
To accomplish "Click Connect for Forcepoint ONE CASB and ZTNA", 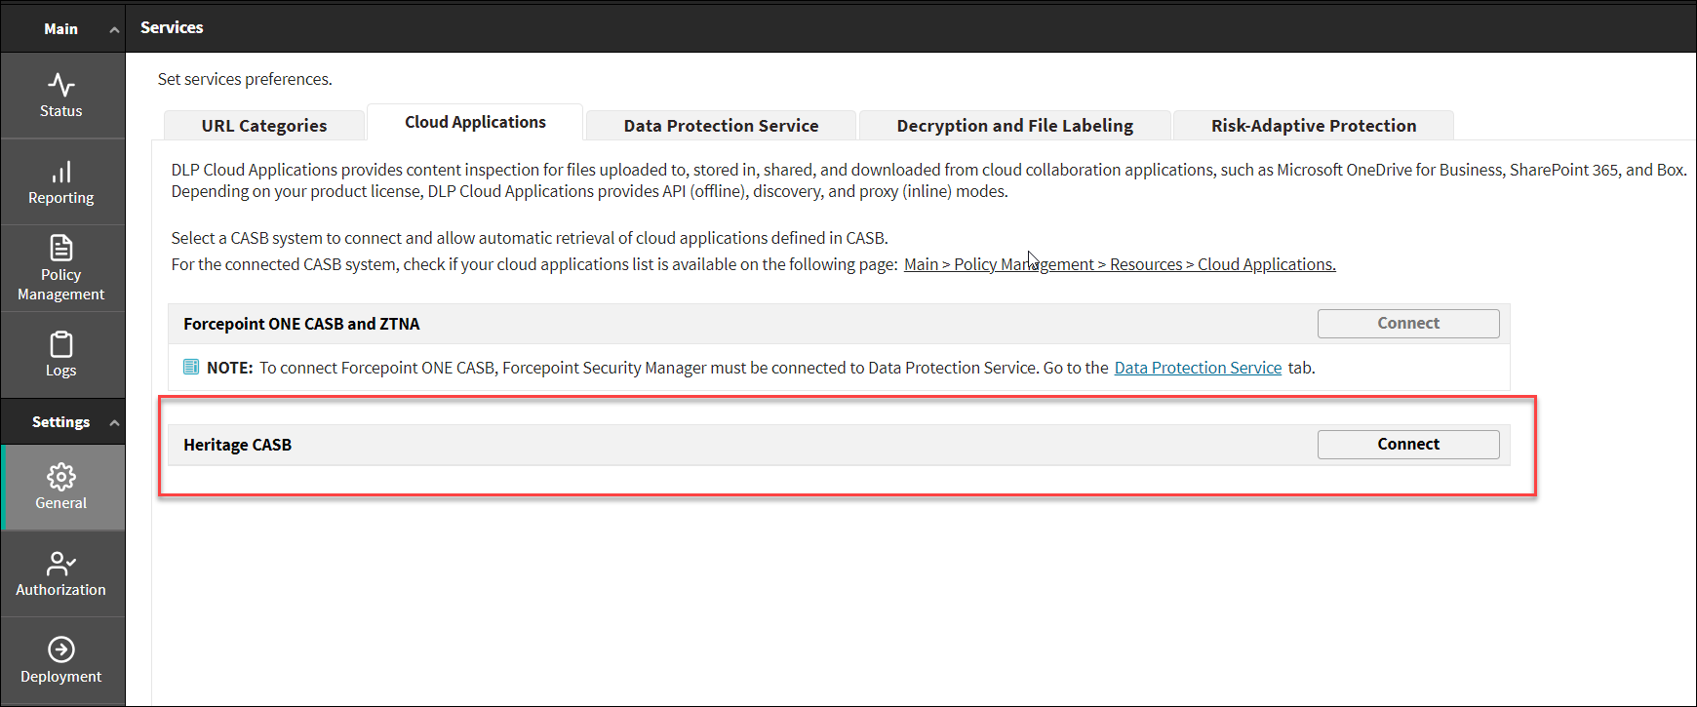I will point(1407,324).
